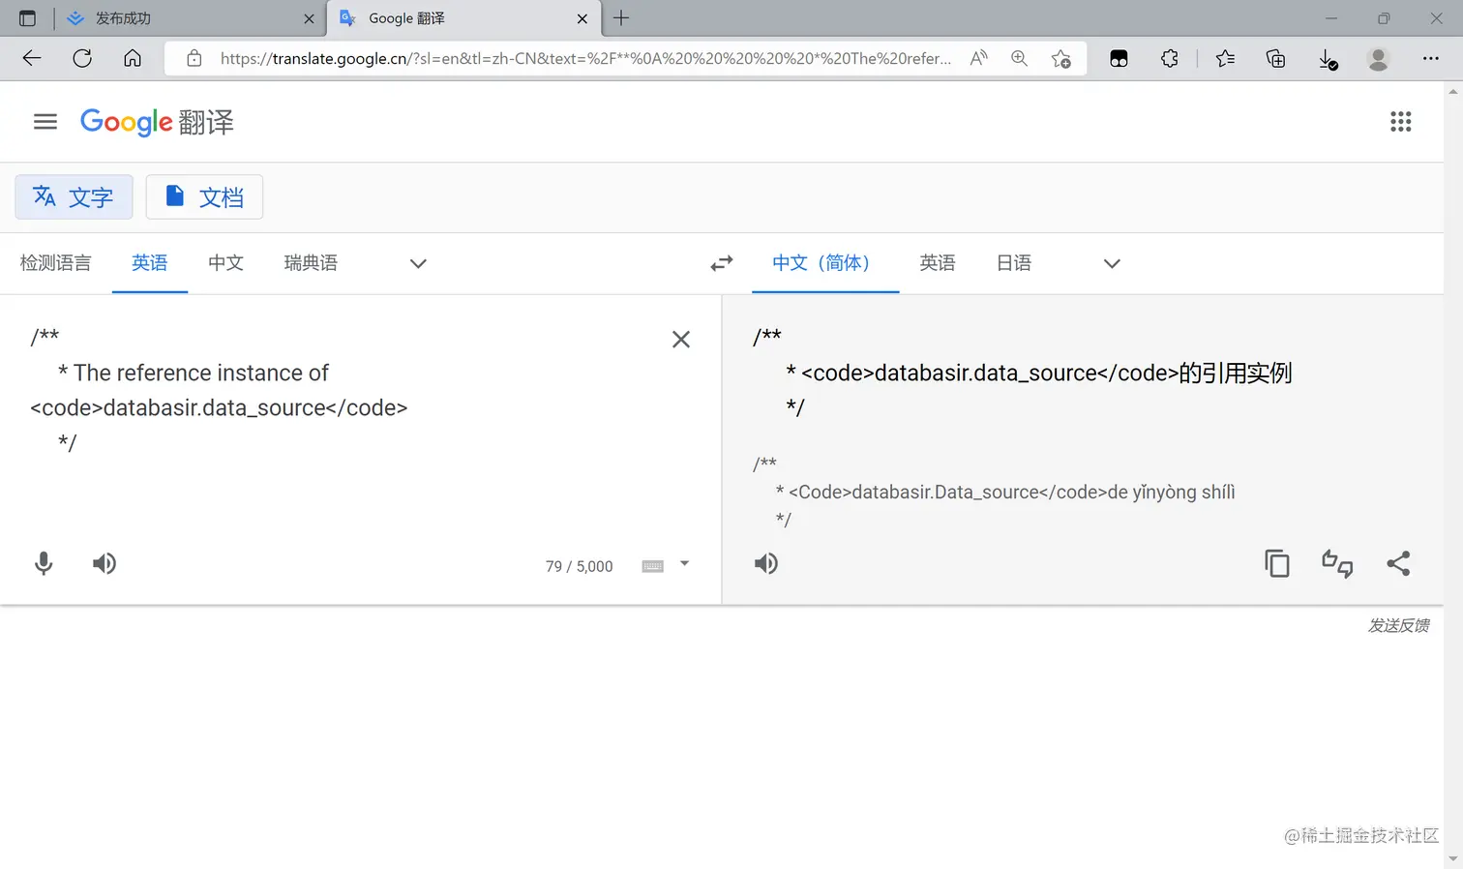
Task: Close the 发布成功 browser tab
Action: pyautogui.click(x=310, y=18)
